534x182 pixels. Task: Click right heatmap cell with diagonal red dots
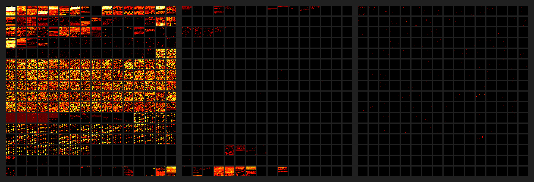point(480,139)
